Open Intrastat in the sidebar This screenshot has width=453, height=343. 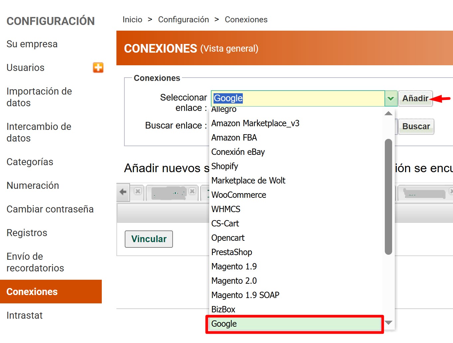[x=25, y=315]
